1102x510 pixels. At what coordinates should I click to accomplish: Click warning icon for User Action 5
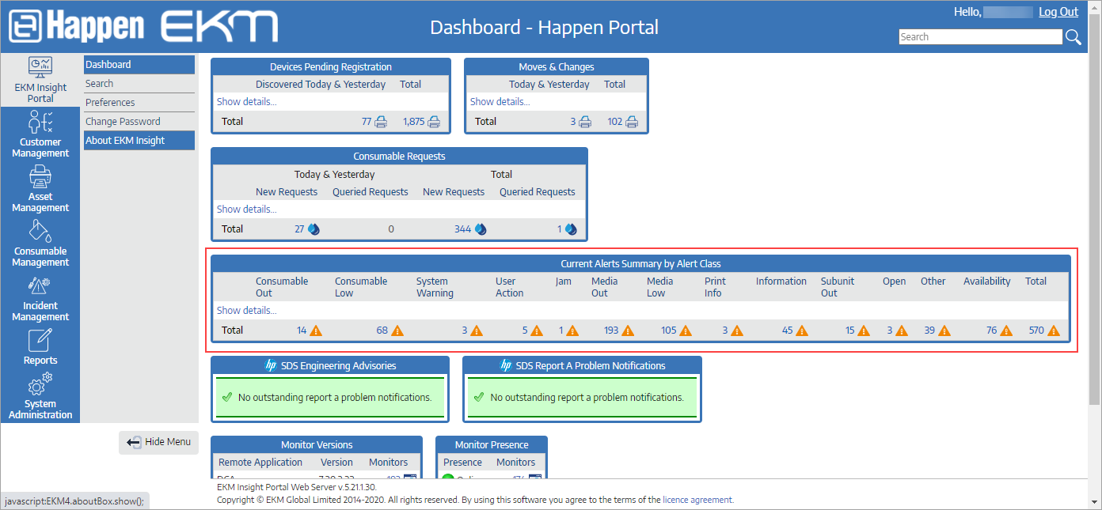(x=537, y=331)
